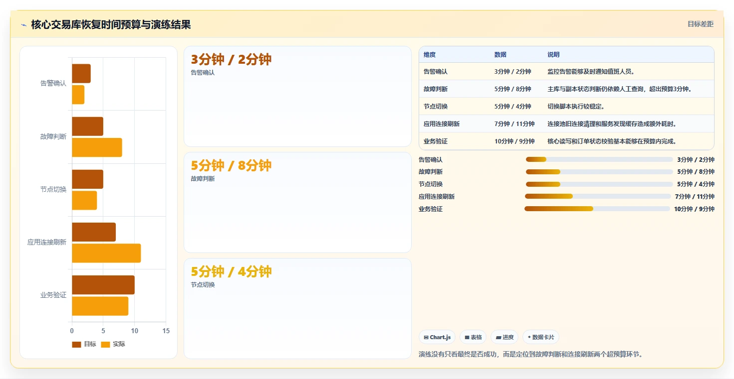The height and width of the screenshot is (379, 734).
Task: Click the 应用连接刷新 progress bar
Action: click(598, 196)
